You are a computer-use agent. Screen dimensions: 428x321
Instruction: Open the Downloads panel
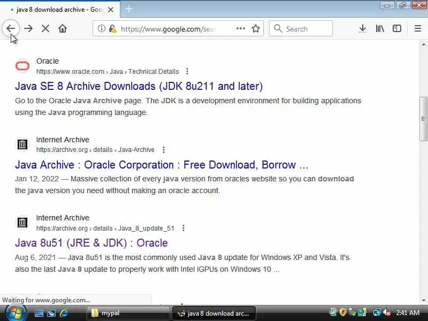point(363,28)
